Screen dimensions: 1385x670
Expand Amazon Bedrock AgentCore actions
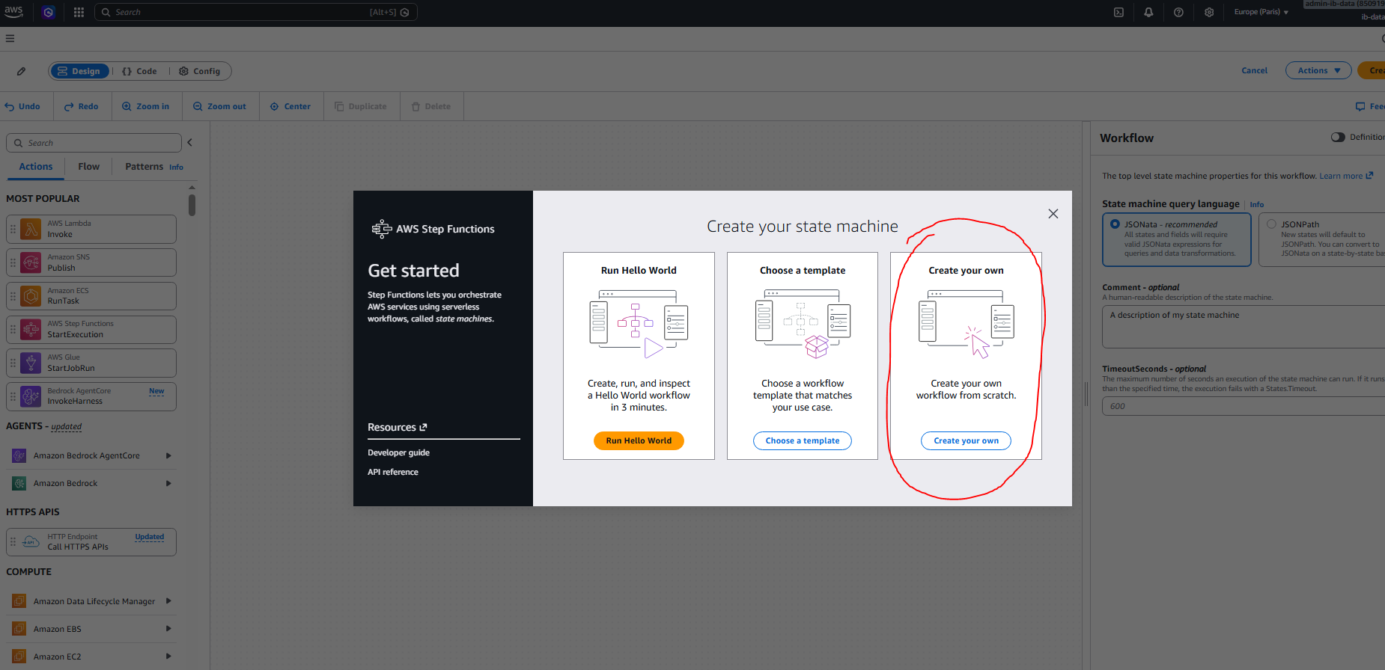pyautogui.click(x=168, y=455)
